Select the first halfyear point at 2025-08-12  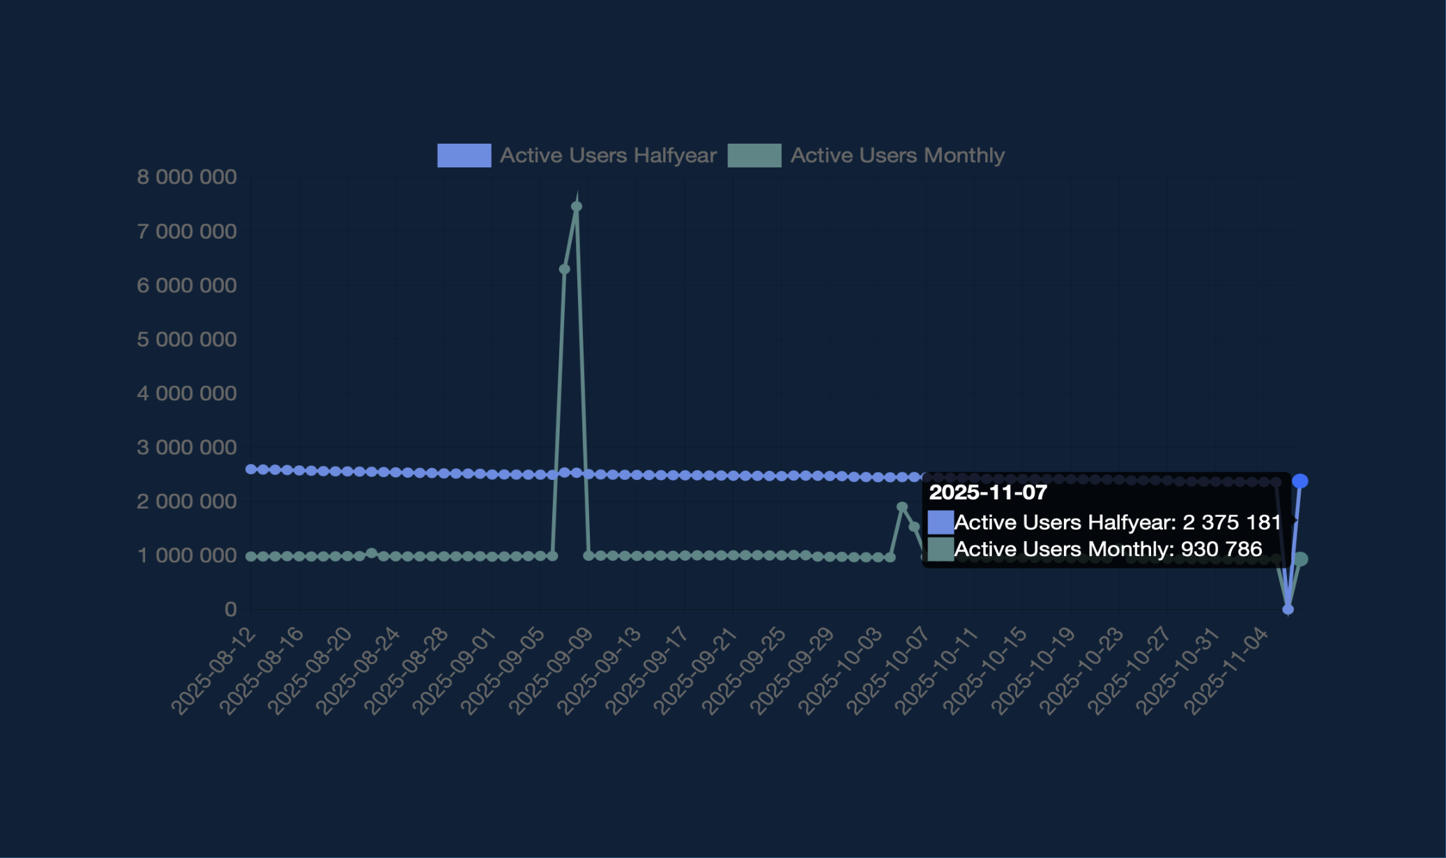point(251,469)
